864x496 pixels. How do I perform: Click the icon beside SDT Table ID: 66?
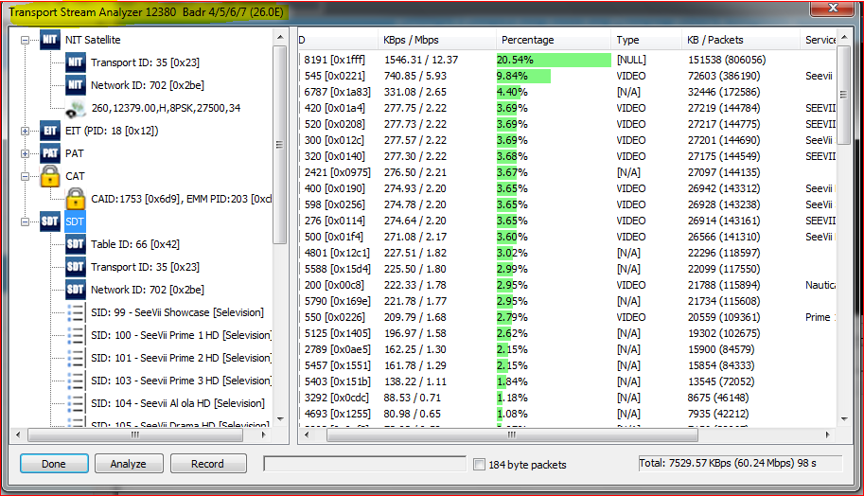pyautogui.click(x=76, y=244)
